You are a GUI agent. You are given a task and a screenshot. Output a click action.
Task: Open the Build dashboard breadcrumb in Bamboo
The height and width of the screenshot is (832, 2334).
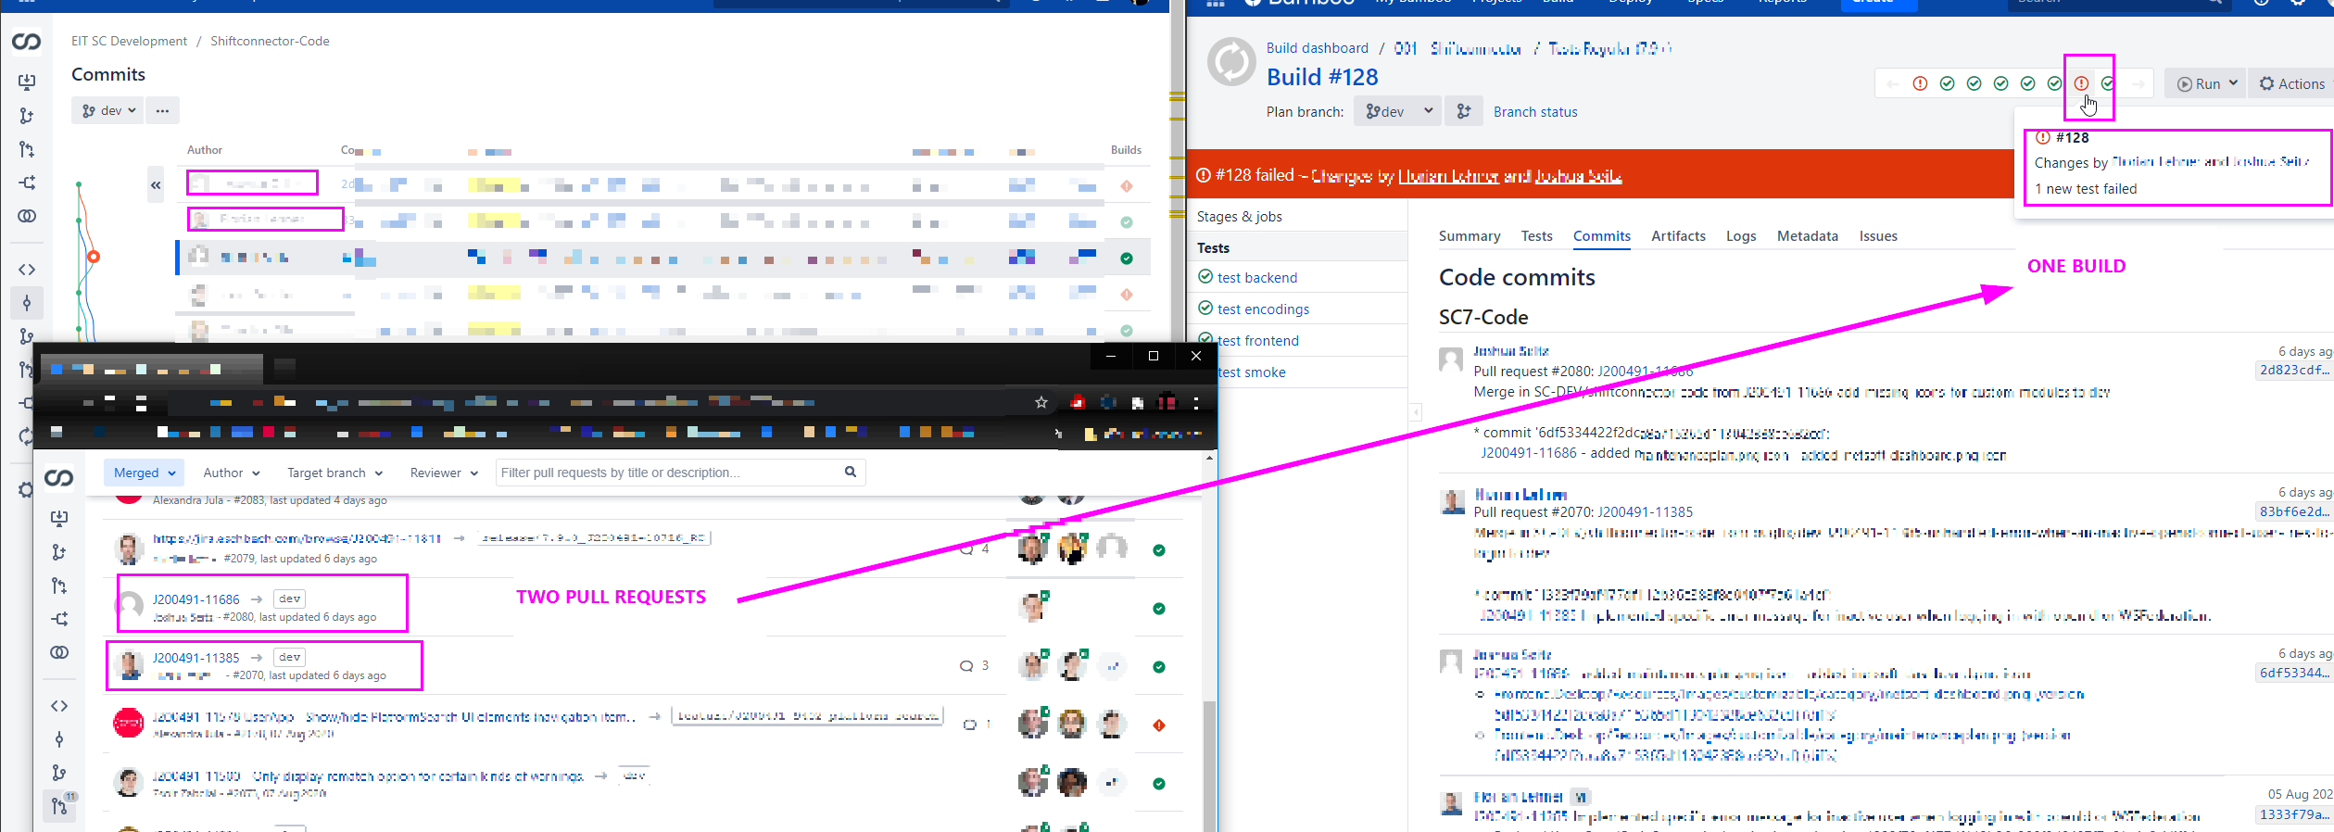pos(1317,48)
